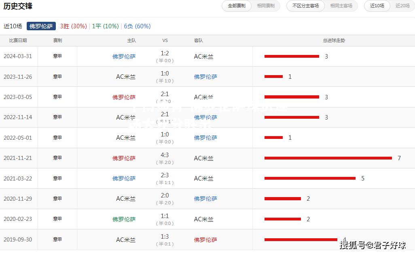Viewport: 415px width, 254px height.
Task: Select 不区分主客场 option
Action: point(305,6)
